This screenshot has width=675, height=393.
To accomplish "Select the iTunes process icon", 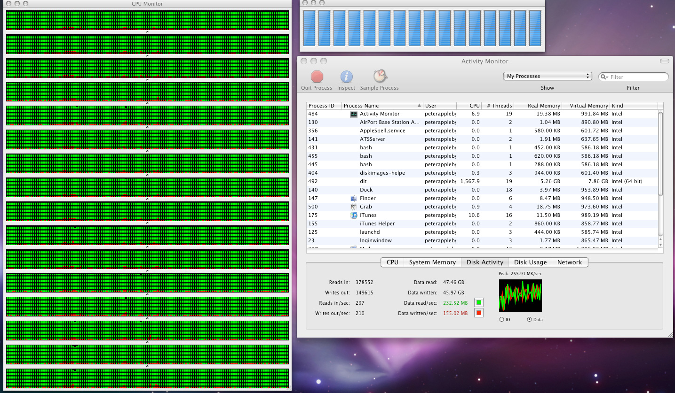I will click(x=354, y=215).
